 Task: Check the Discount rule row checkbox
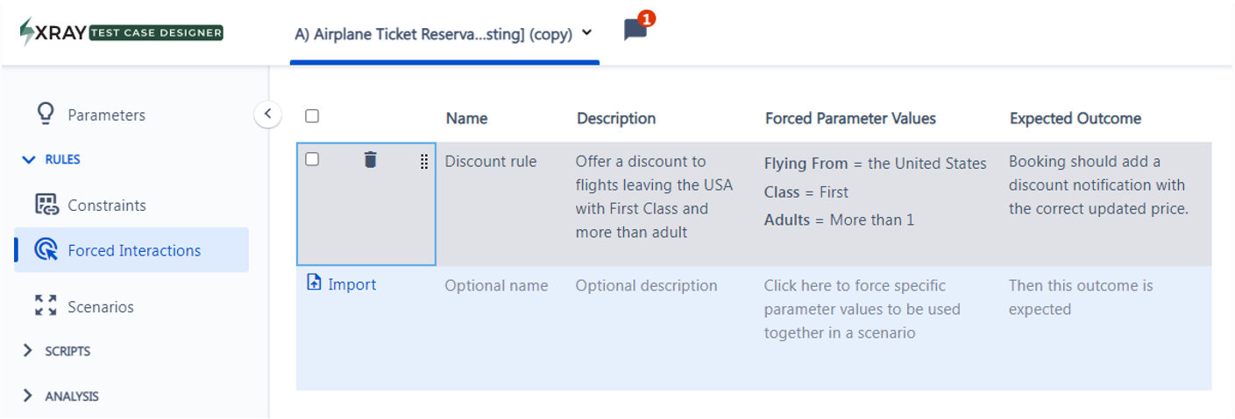point(312,159)
